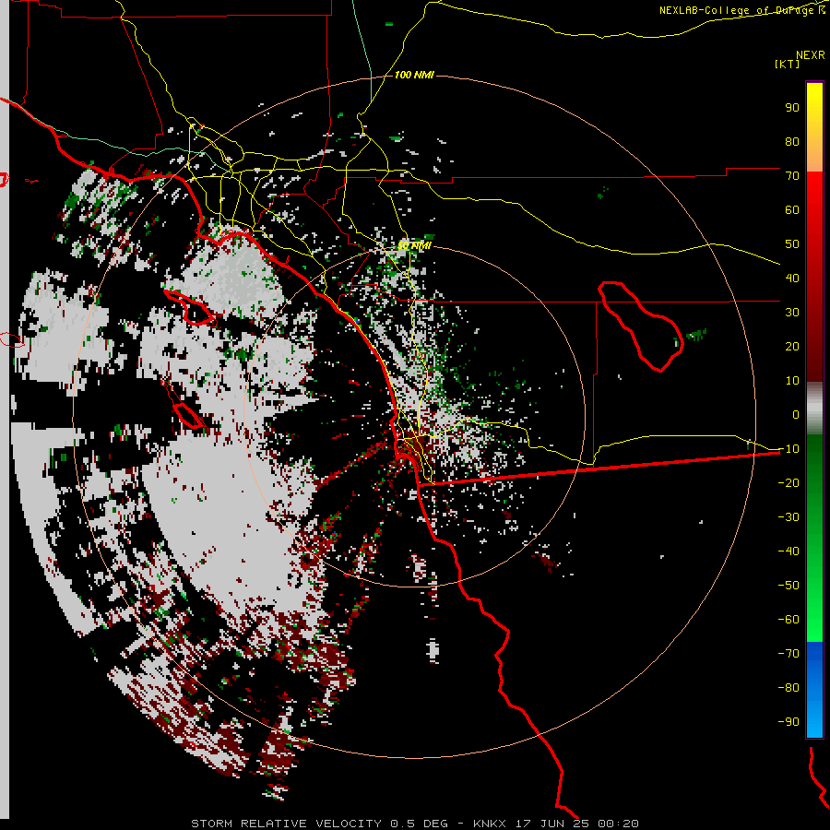
Task: Click the -40 scale value
Action: click(788, 551)
